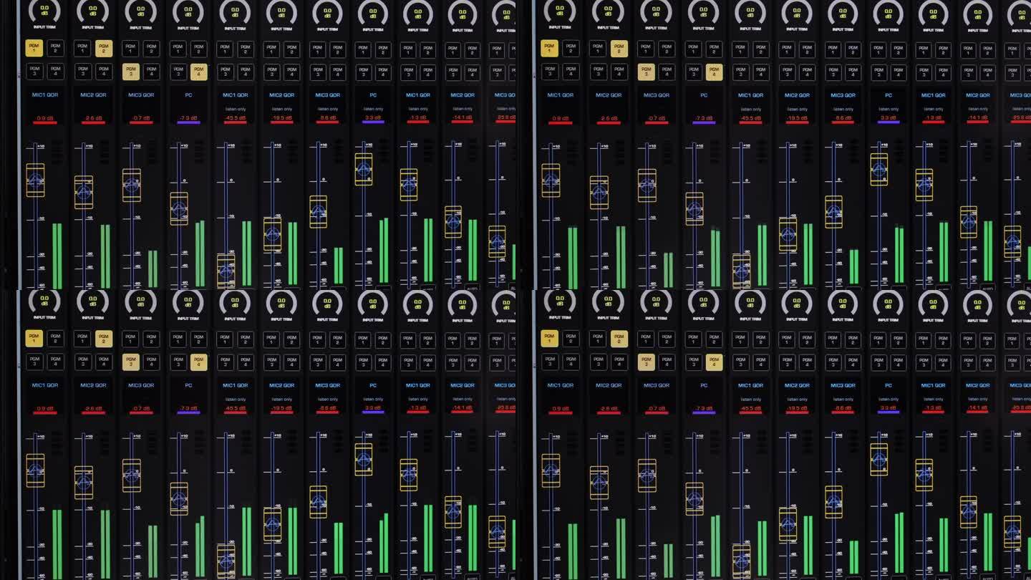This screenshot has height=580, width=1031.
Task: Top-right panel: grab fader handle of 14.1 dB strip
Action: (969, 222)
